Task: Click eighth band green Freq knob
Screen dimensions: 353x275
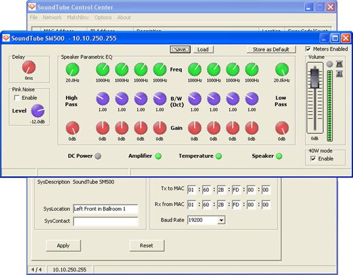Action: [252, 69]
